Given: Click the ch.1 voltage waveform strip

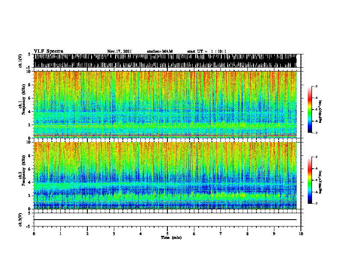Looking at the screenshot, I should point(165,61).
